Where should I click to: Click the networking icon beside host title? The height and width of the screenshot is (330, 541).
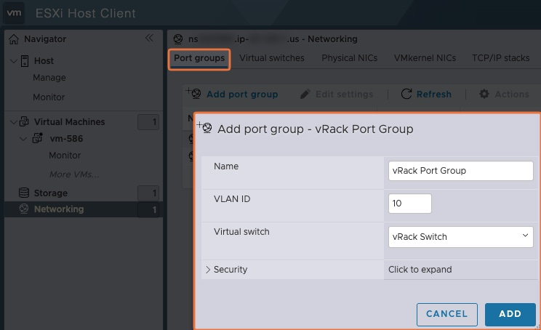pyautogui.click(x=178, y=39)
